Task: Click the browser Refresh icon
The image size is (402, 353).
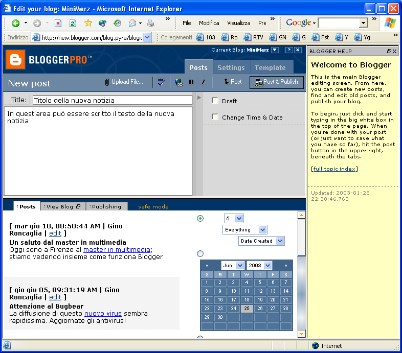Action: 73,23
